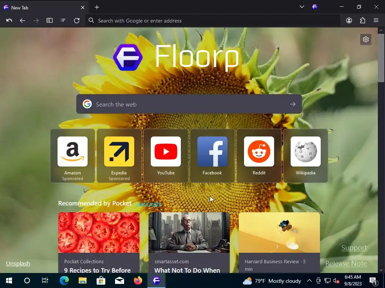
Task: Click the Search the web box
Action: (189, 104)
